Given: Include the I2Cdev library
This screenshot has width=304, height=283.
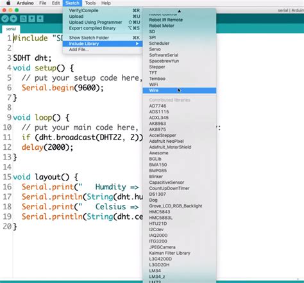Looking at the screenshot, I should point(180,230).
